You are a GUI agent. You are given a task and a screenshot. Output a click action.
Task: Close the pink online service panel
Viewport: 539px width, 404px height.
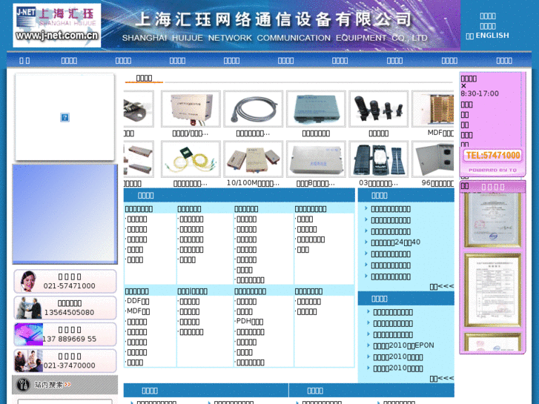coord(463,86)
